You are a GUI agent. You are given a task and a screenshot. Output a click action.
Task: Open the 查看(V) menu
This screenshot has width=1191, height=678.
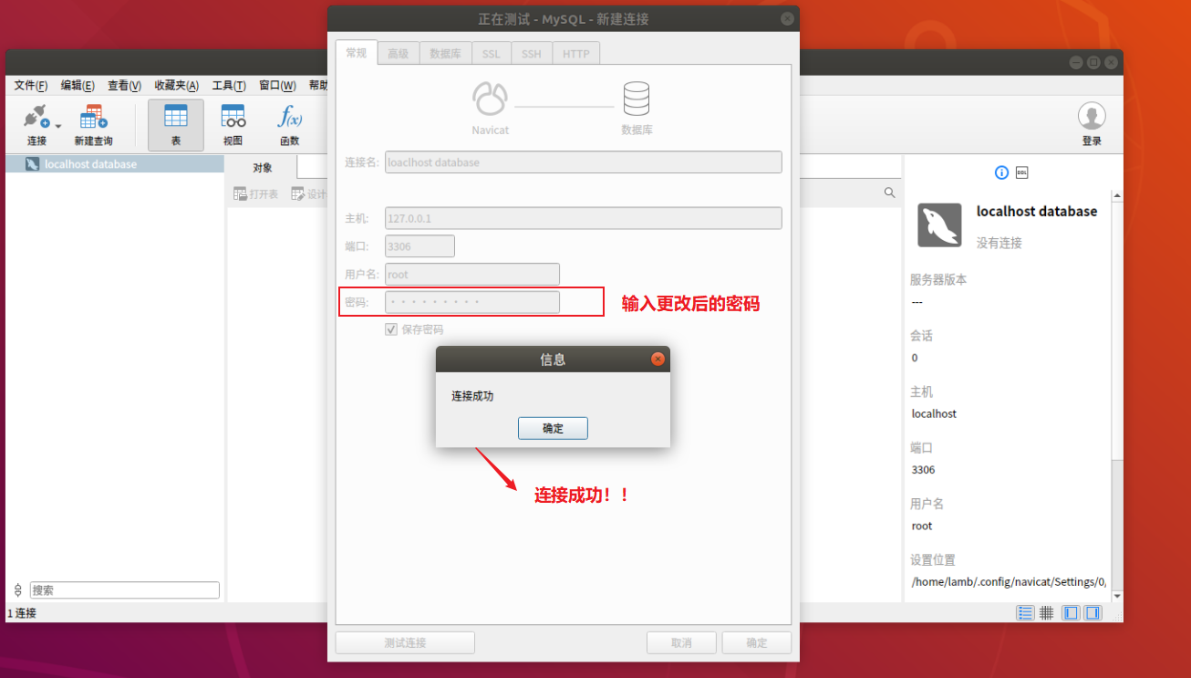(x=124, y=85)
